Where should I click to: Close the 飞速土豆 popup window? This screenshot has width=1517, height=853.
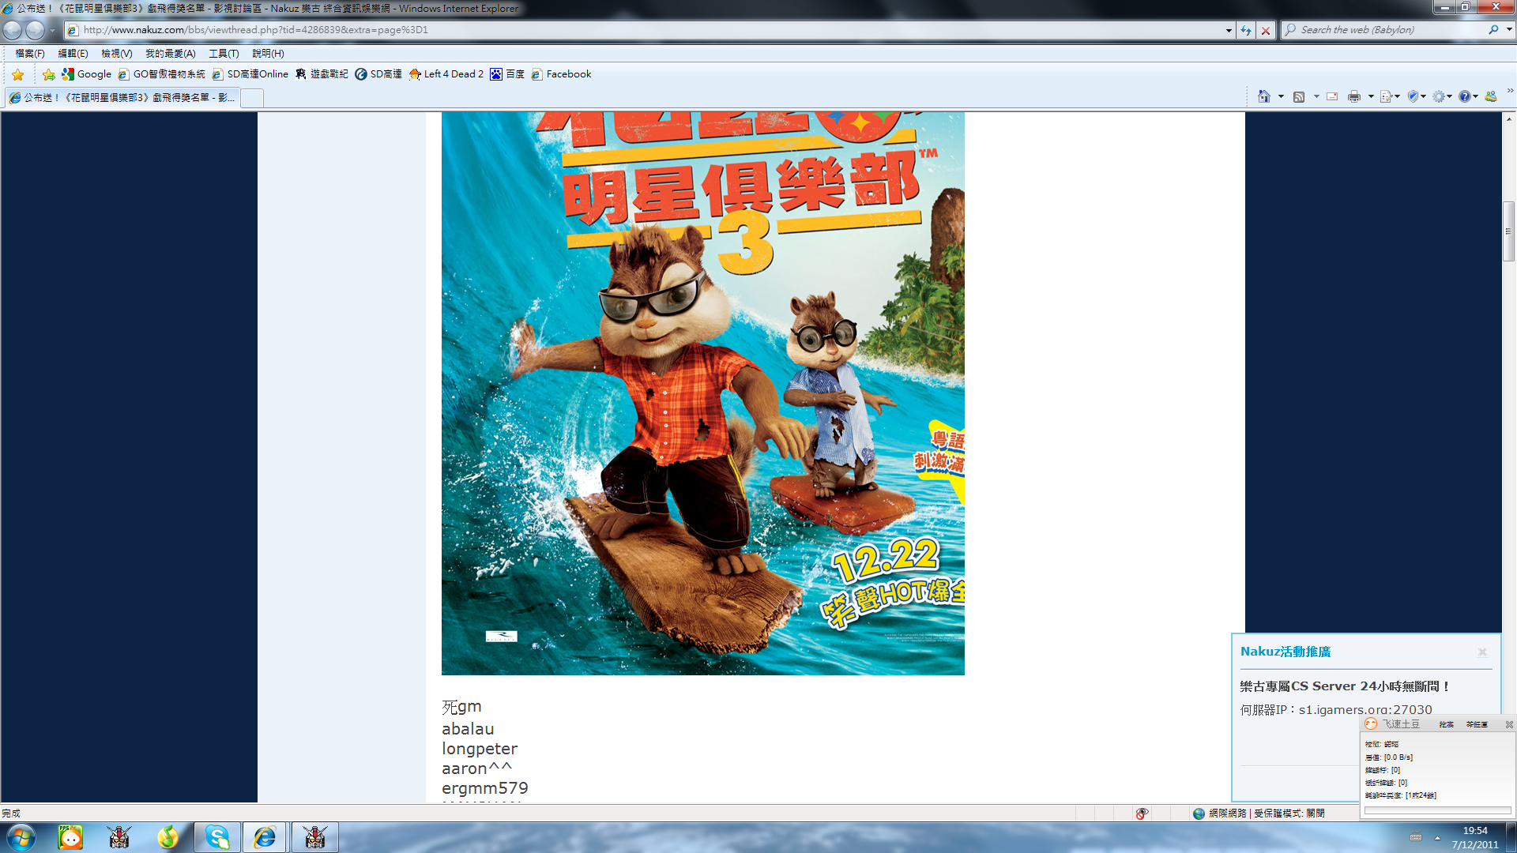(x=1509, y=724)
